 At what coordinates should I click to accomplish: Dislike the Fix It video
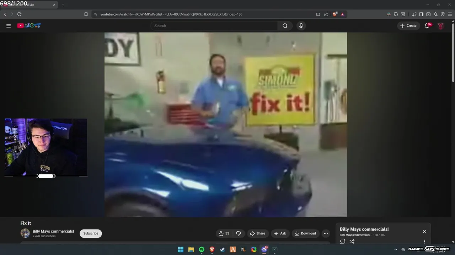click(x=239, y=233)
